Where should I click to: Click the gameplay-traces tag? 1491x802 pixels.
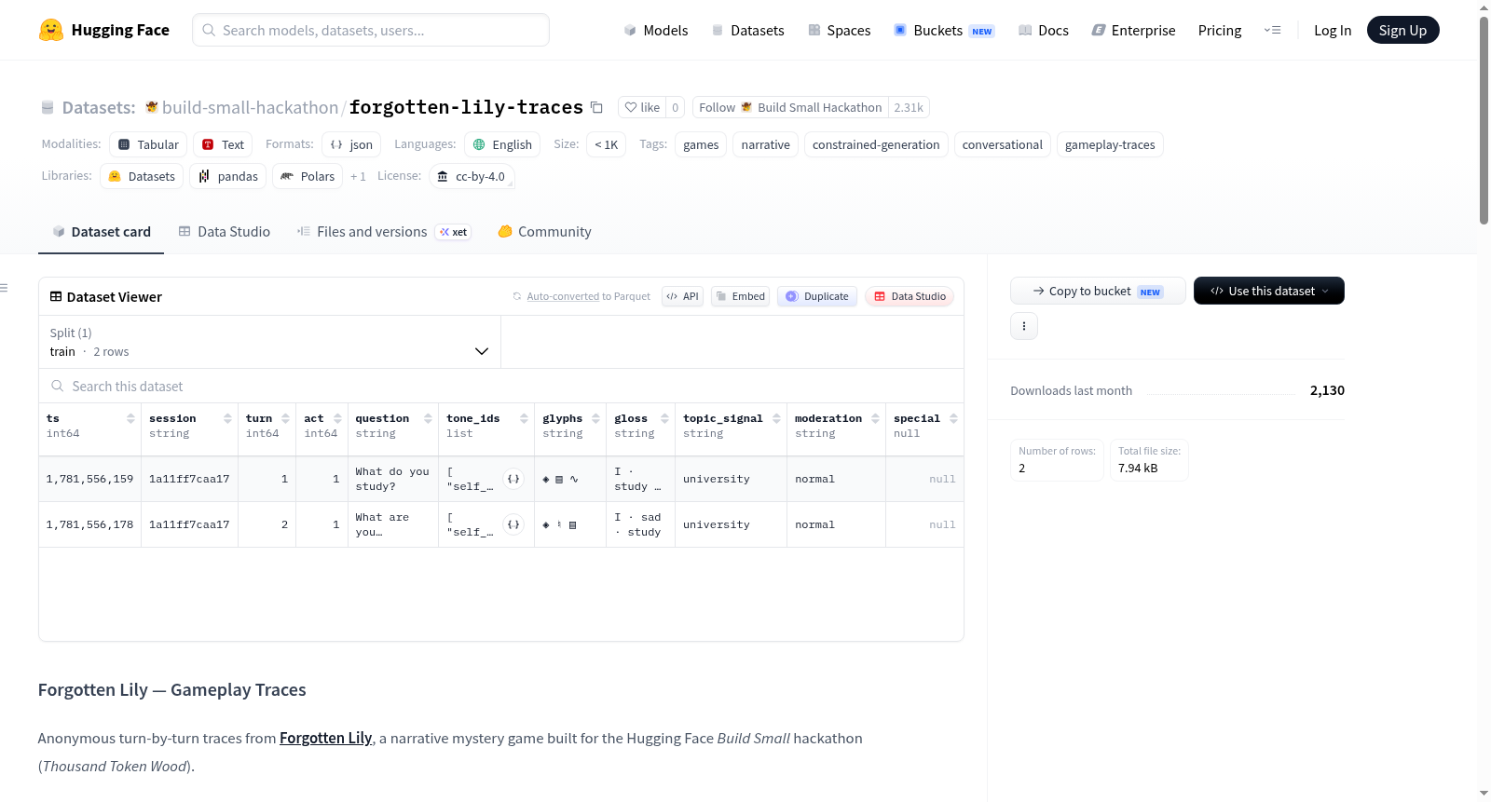1110,144
